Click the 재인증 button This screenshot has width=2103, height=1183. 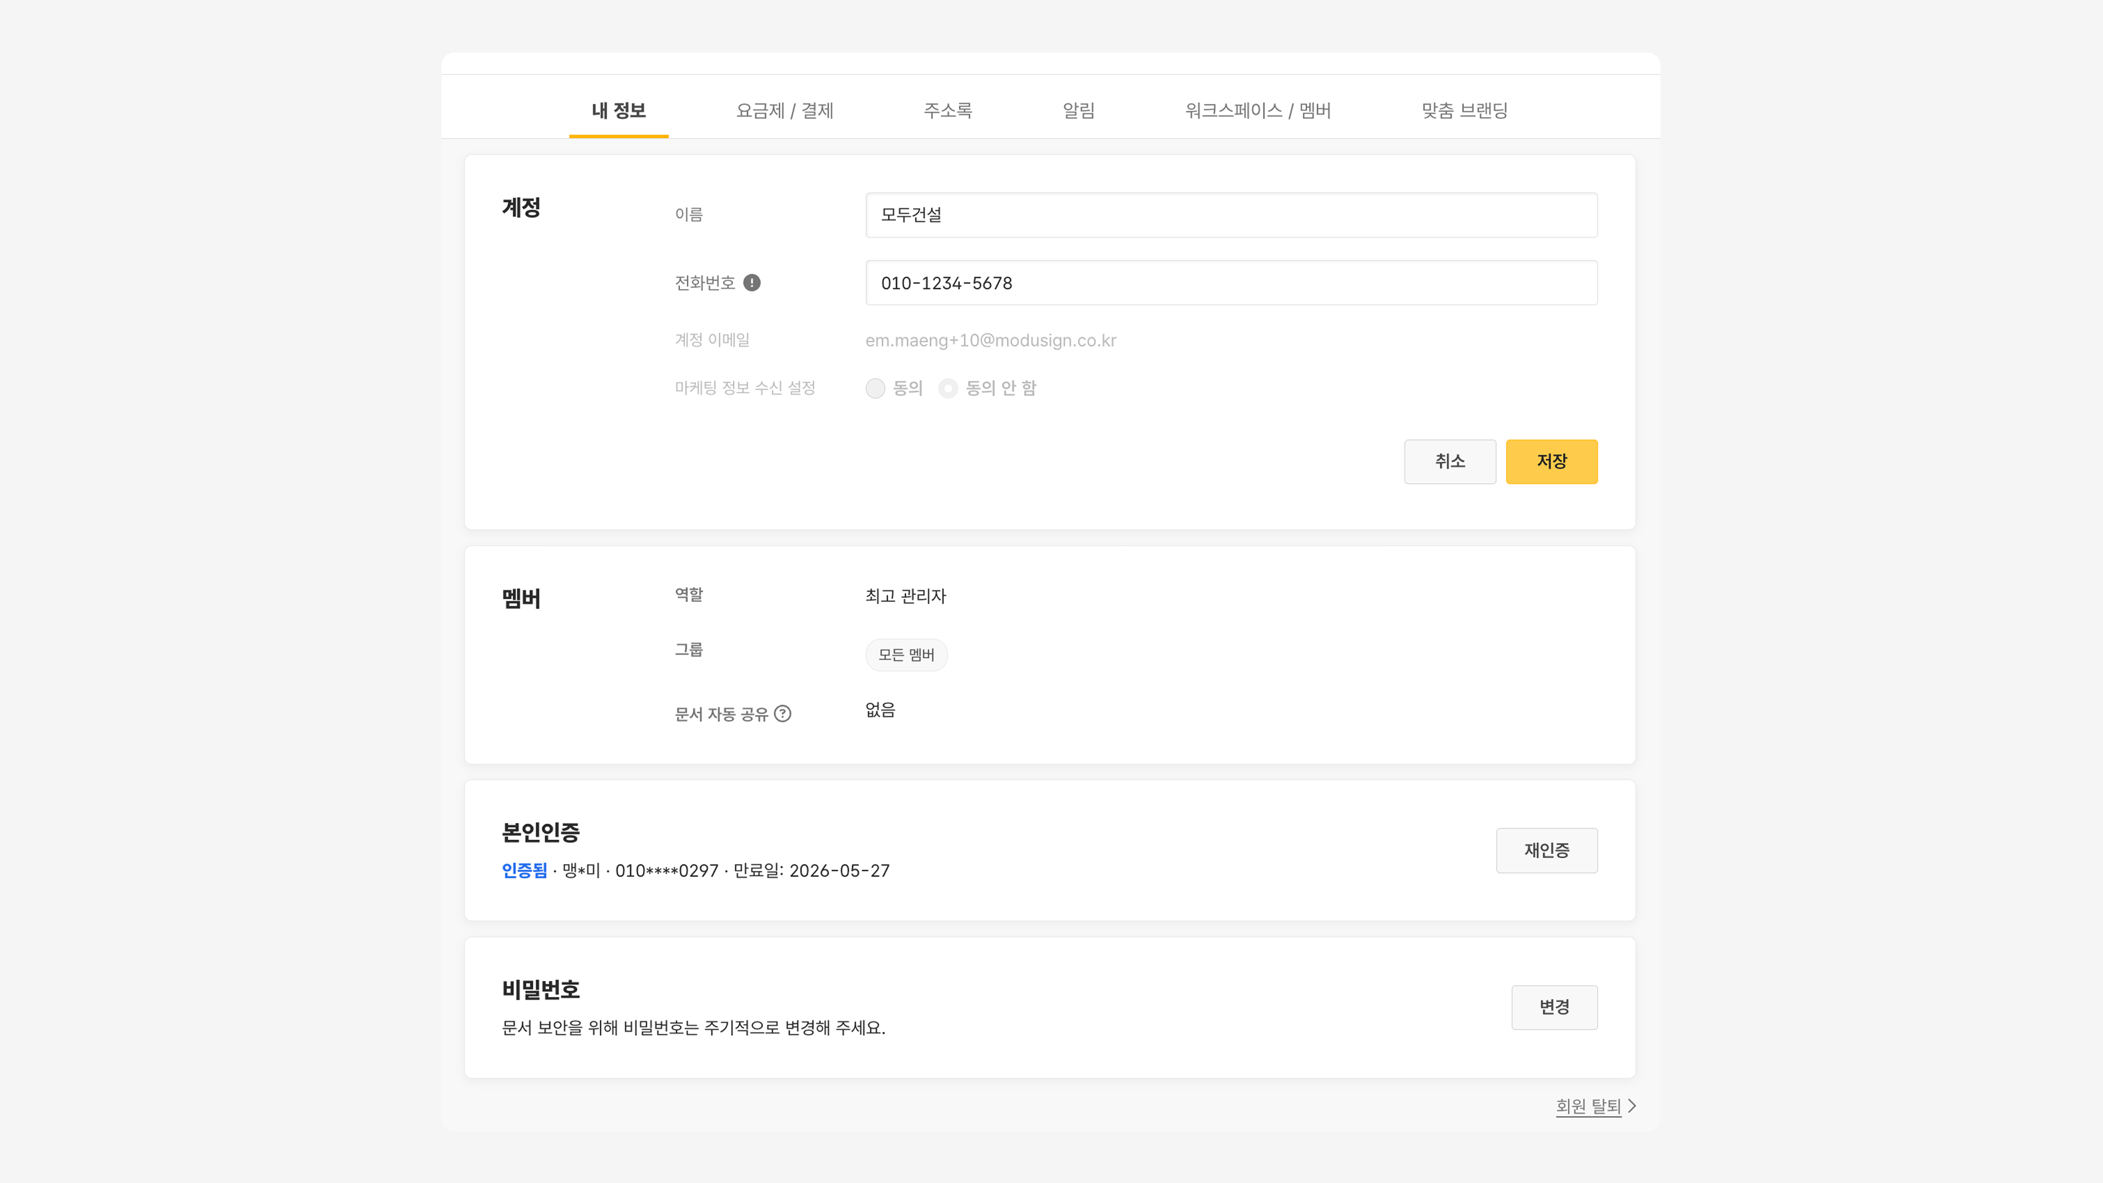[x=1546, y=850]
